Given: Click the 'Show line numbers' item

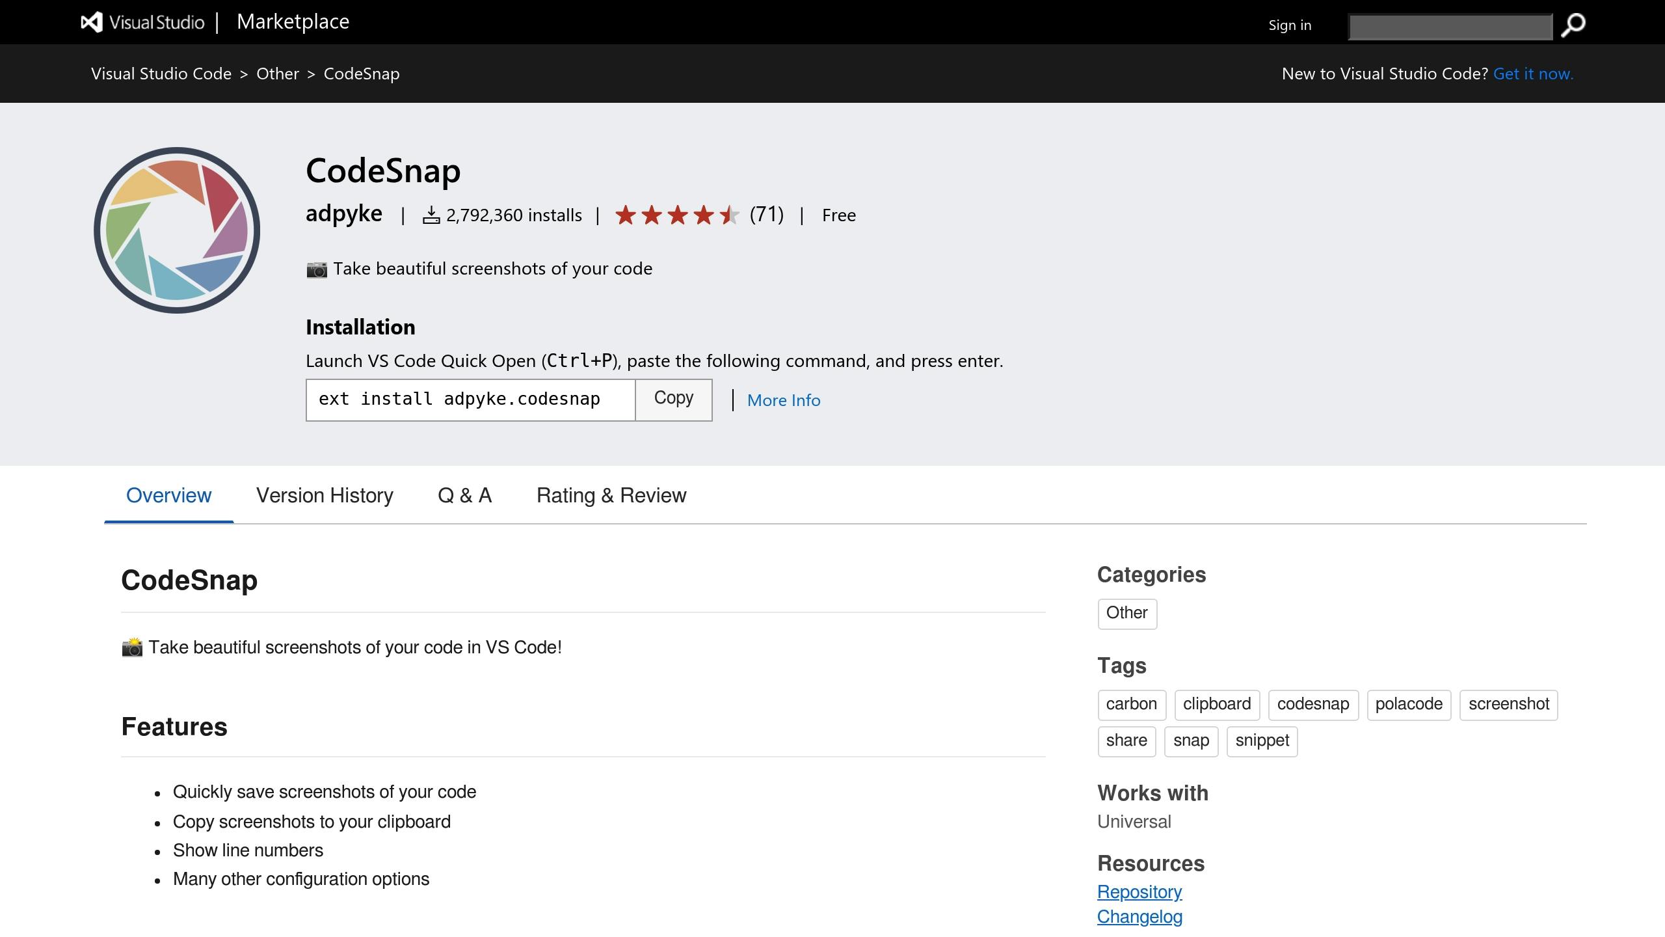Looking at the screenshot, I should pyautogui.click(x=248, y=850).
